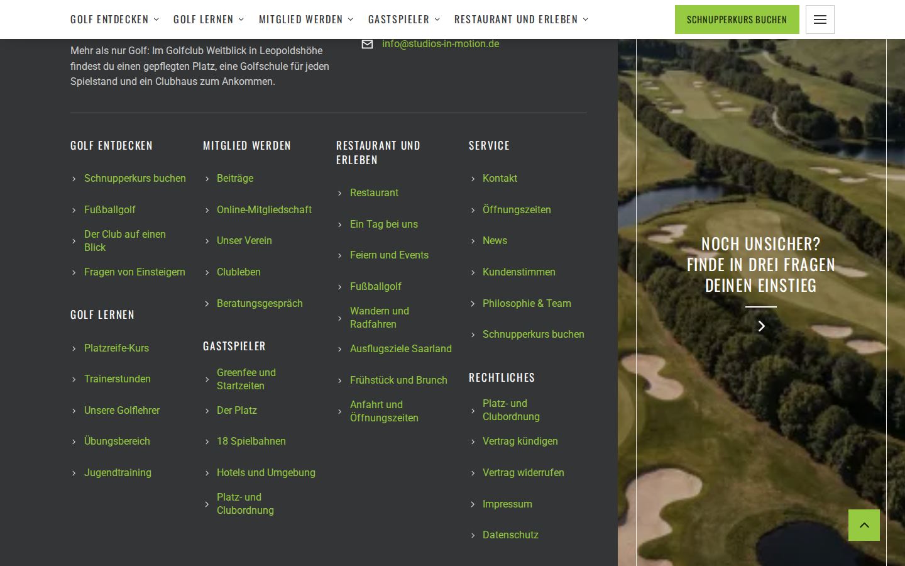Open the Trainerstunden link
The image size is (905, 566).
click(x=118, y=379)
